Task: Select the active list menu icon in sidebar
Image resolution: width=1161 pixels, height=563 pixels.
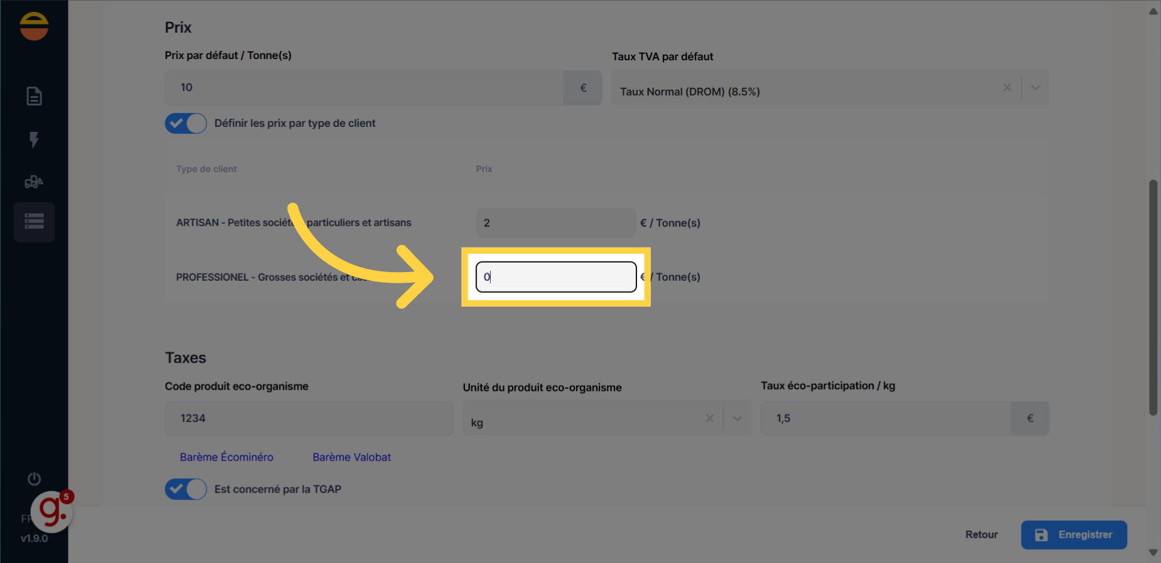Action: click(34, 222)
